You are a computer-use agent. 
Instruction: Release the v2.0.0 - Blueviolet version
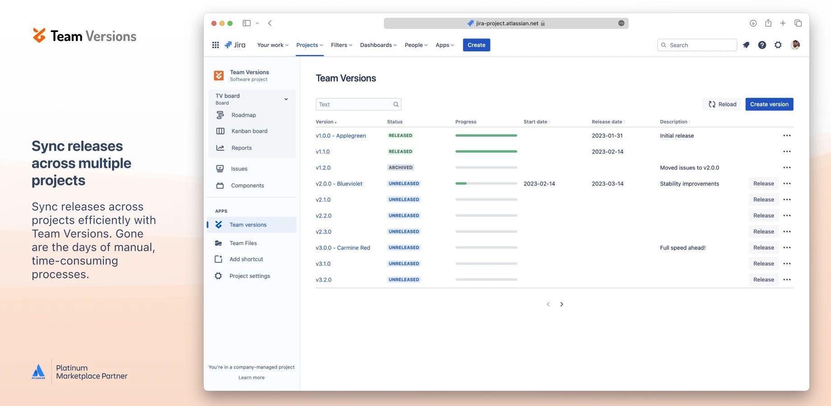pos(763,184)
